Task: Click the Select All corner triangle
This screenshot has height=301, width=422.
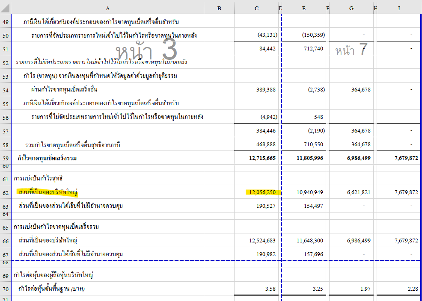Action: pos(5,8)
